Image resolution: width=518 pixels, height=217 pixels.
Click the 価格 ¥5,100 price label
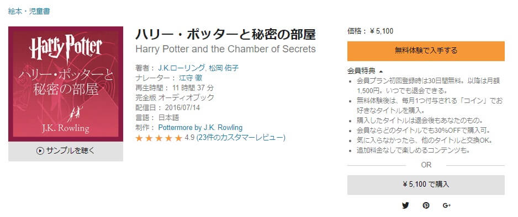click(x=370, y=31)
